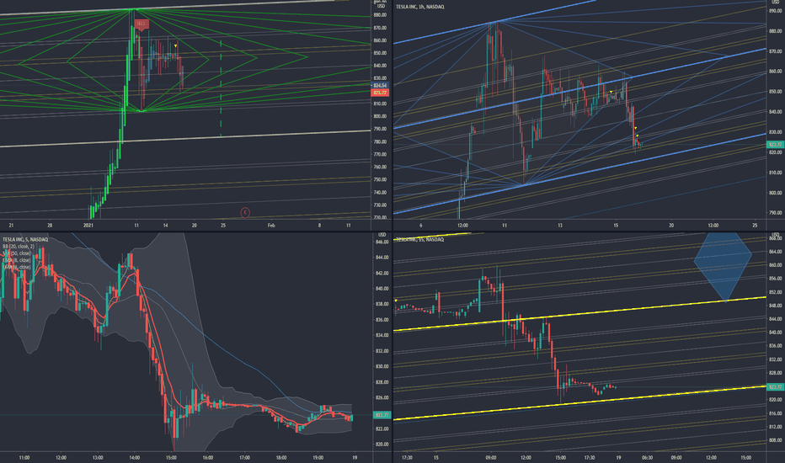The height and width of the screenshot is (463, 785).
Task: Click the green 823.77 price label on 1h chart
Action: (x=776, y=145)
